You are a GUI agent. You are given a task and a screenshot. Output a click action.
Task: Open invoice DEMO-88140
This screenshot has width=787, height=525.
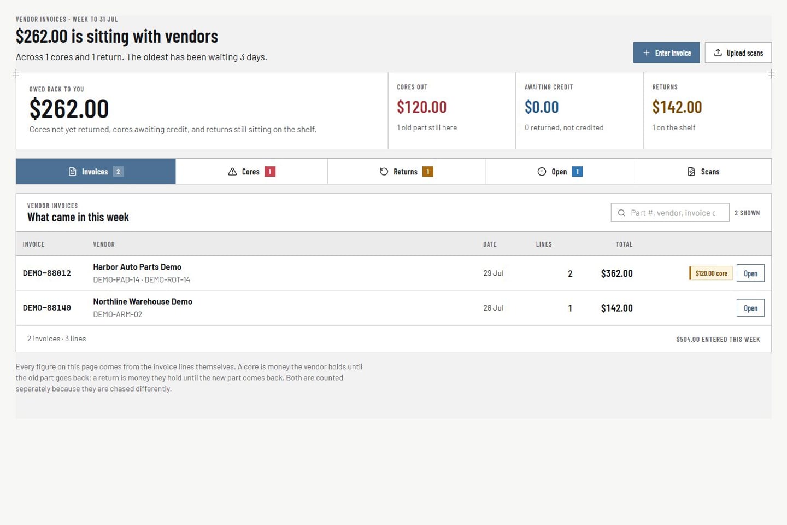pyautogui.click(x=750, y=308)
